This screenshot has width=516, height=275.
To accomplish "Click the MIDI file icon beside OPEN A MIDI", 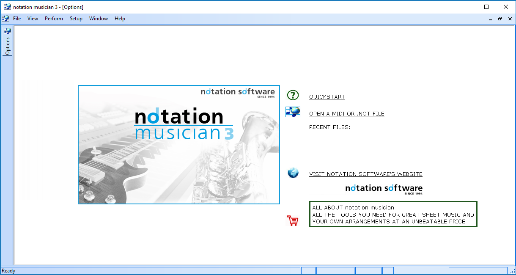I will 293,112.
